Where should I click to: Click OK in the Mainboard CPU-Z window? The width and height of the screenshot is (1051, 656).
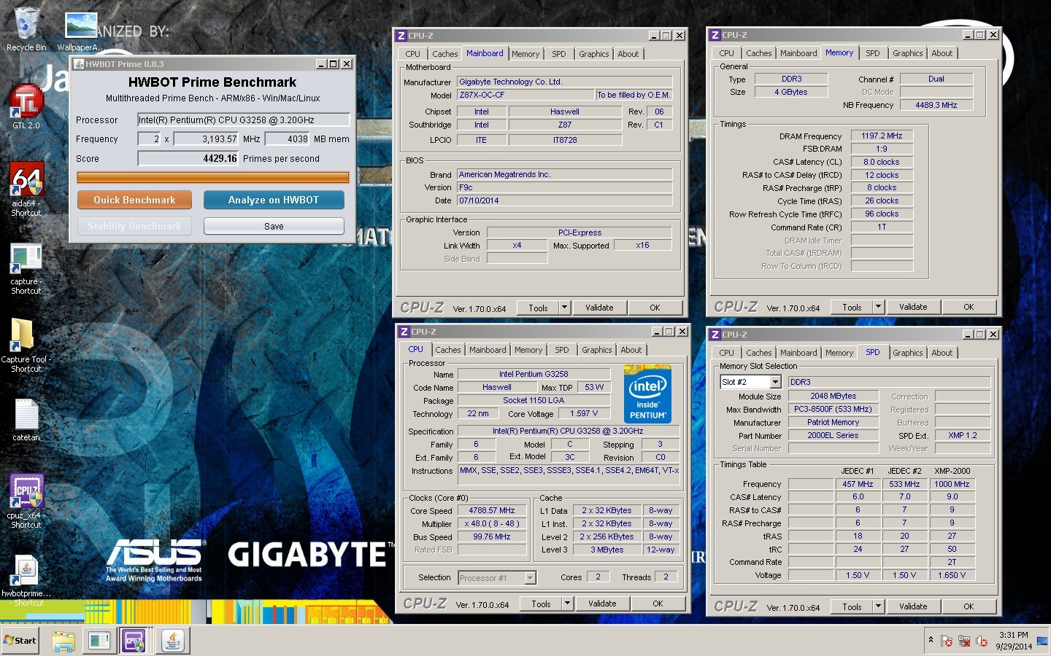(x=655, y=308)
